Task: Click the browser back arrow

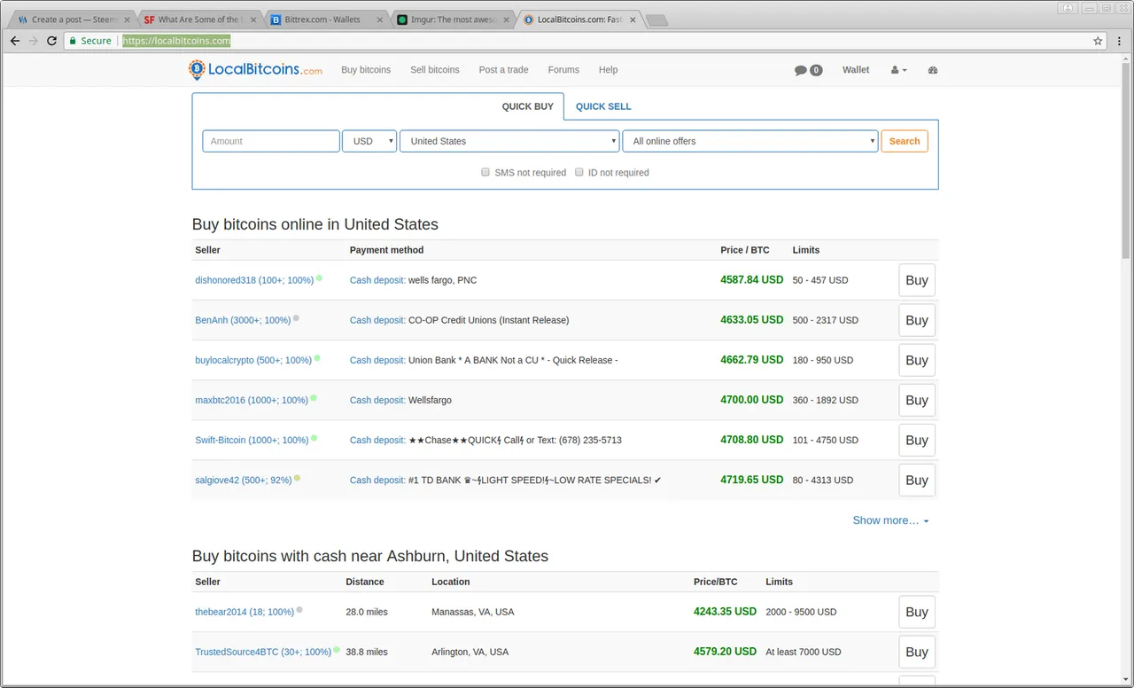Action: click(x=15, y=41)
